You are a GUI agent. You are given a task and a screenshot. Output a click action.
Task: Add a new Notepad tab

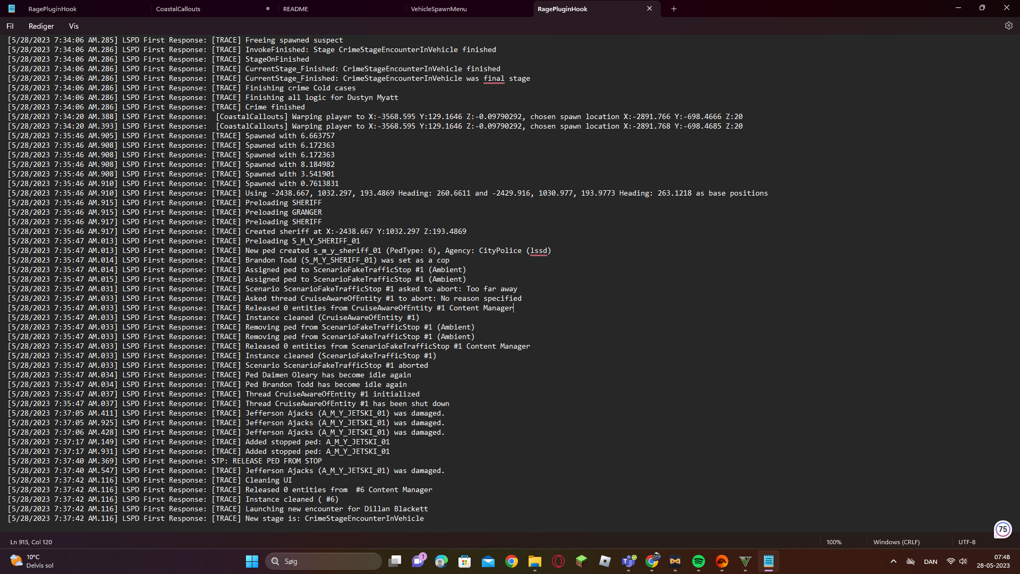pos(674,9)
